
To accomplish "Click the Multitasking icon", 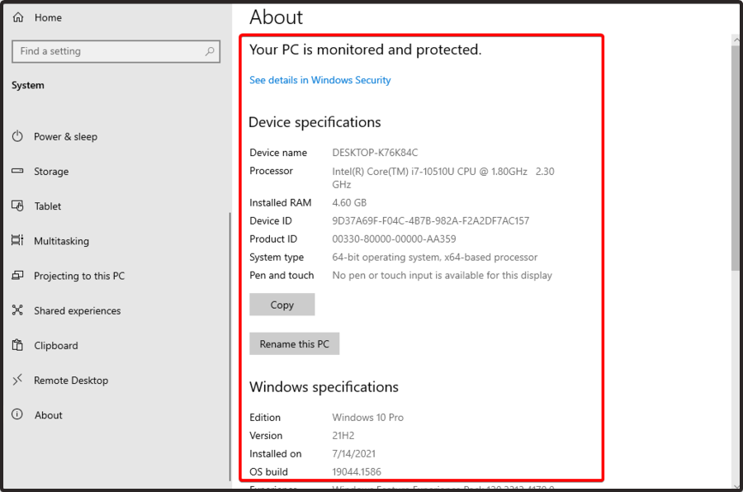I will 17,240.
